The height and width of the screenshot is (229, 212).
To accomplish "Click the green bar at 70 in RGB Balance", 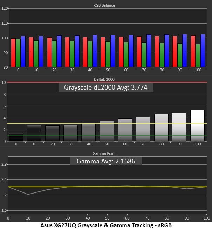I will (x=144, y=55).
